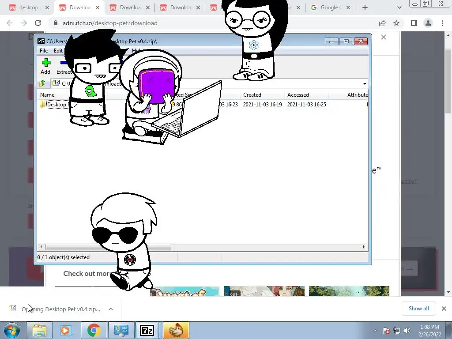Click the page scrollbar down arrow
Image resolution: width=452 pixels, height=339 pixels.
pyautogui.click(x=448, y=292)
